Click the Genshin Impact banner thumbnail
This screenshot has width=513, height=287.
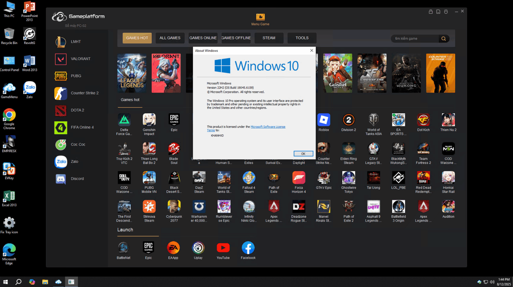337,73
